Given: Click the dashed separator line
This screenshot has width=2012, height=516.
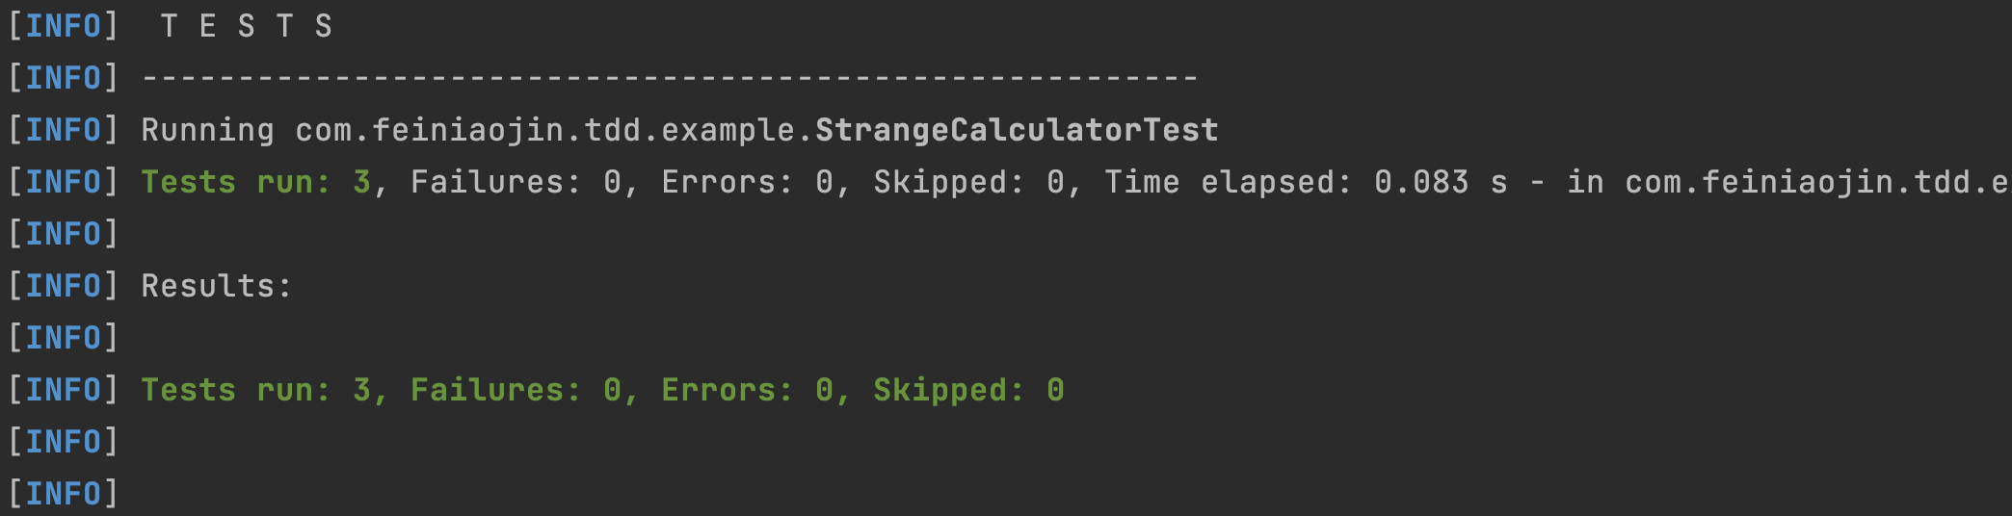Looking at the screenshot, I should (670, 78).
